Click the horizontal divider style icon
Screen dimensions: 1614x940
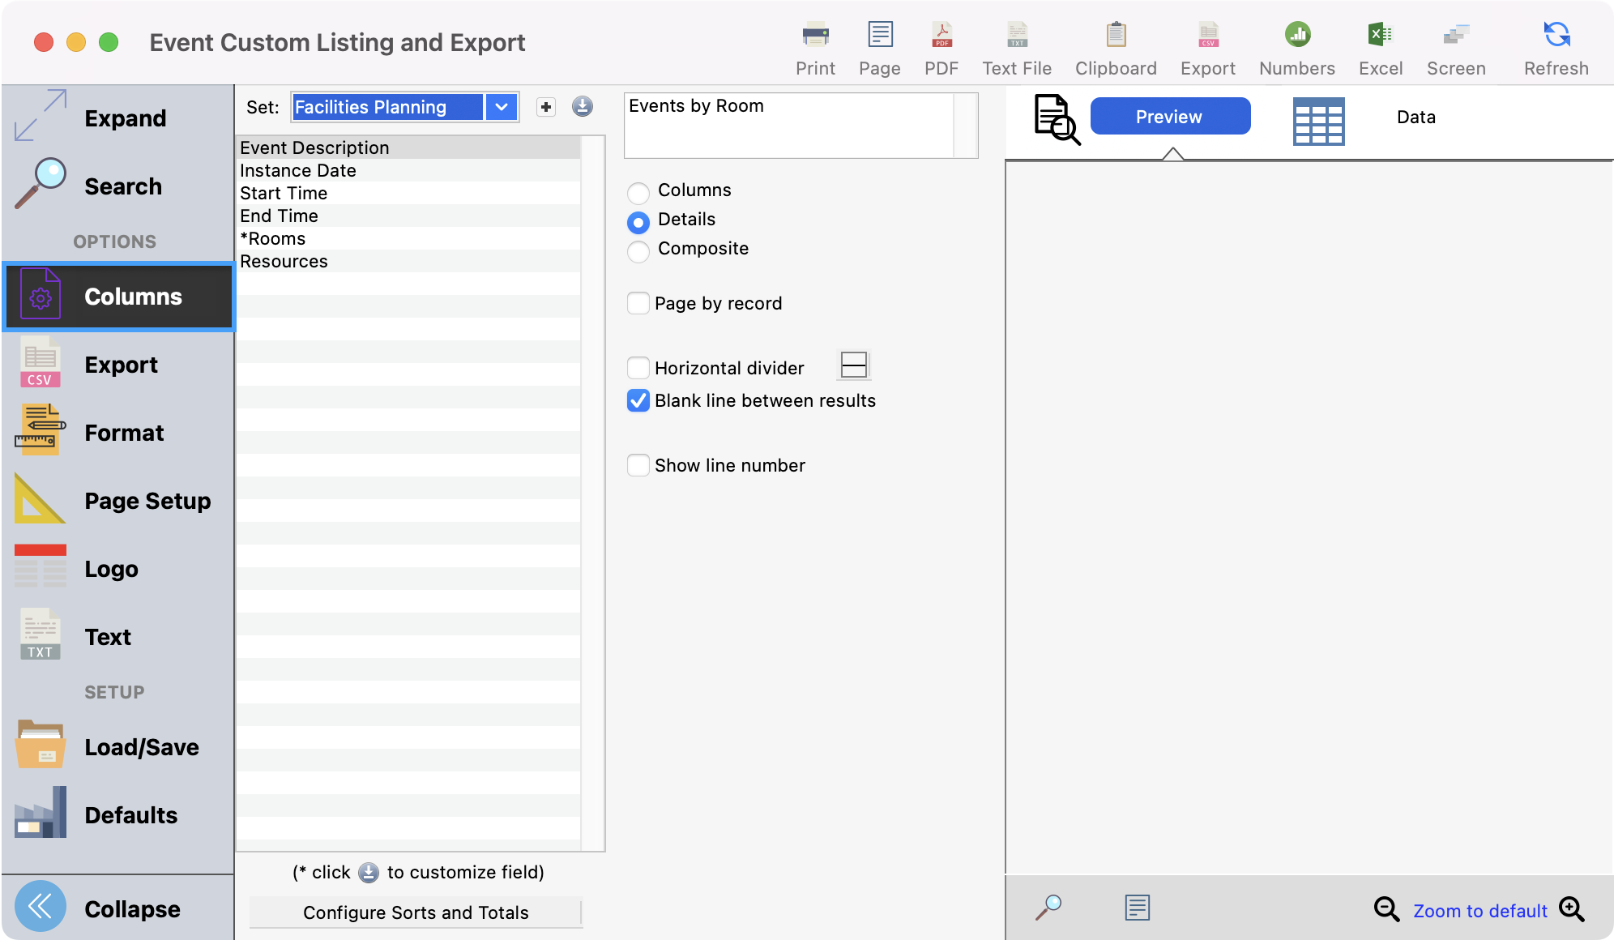853,365
